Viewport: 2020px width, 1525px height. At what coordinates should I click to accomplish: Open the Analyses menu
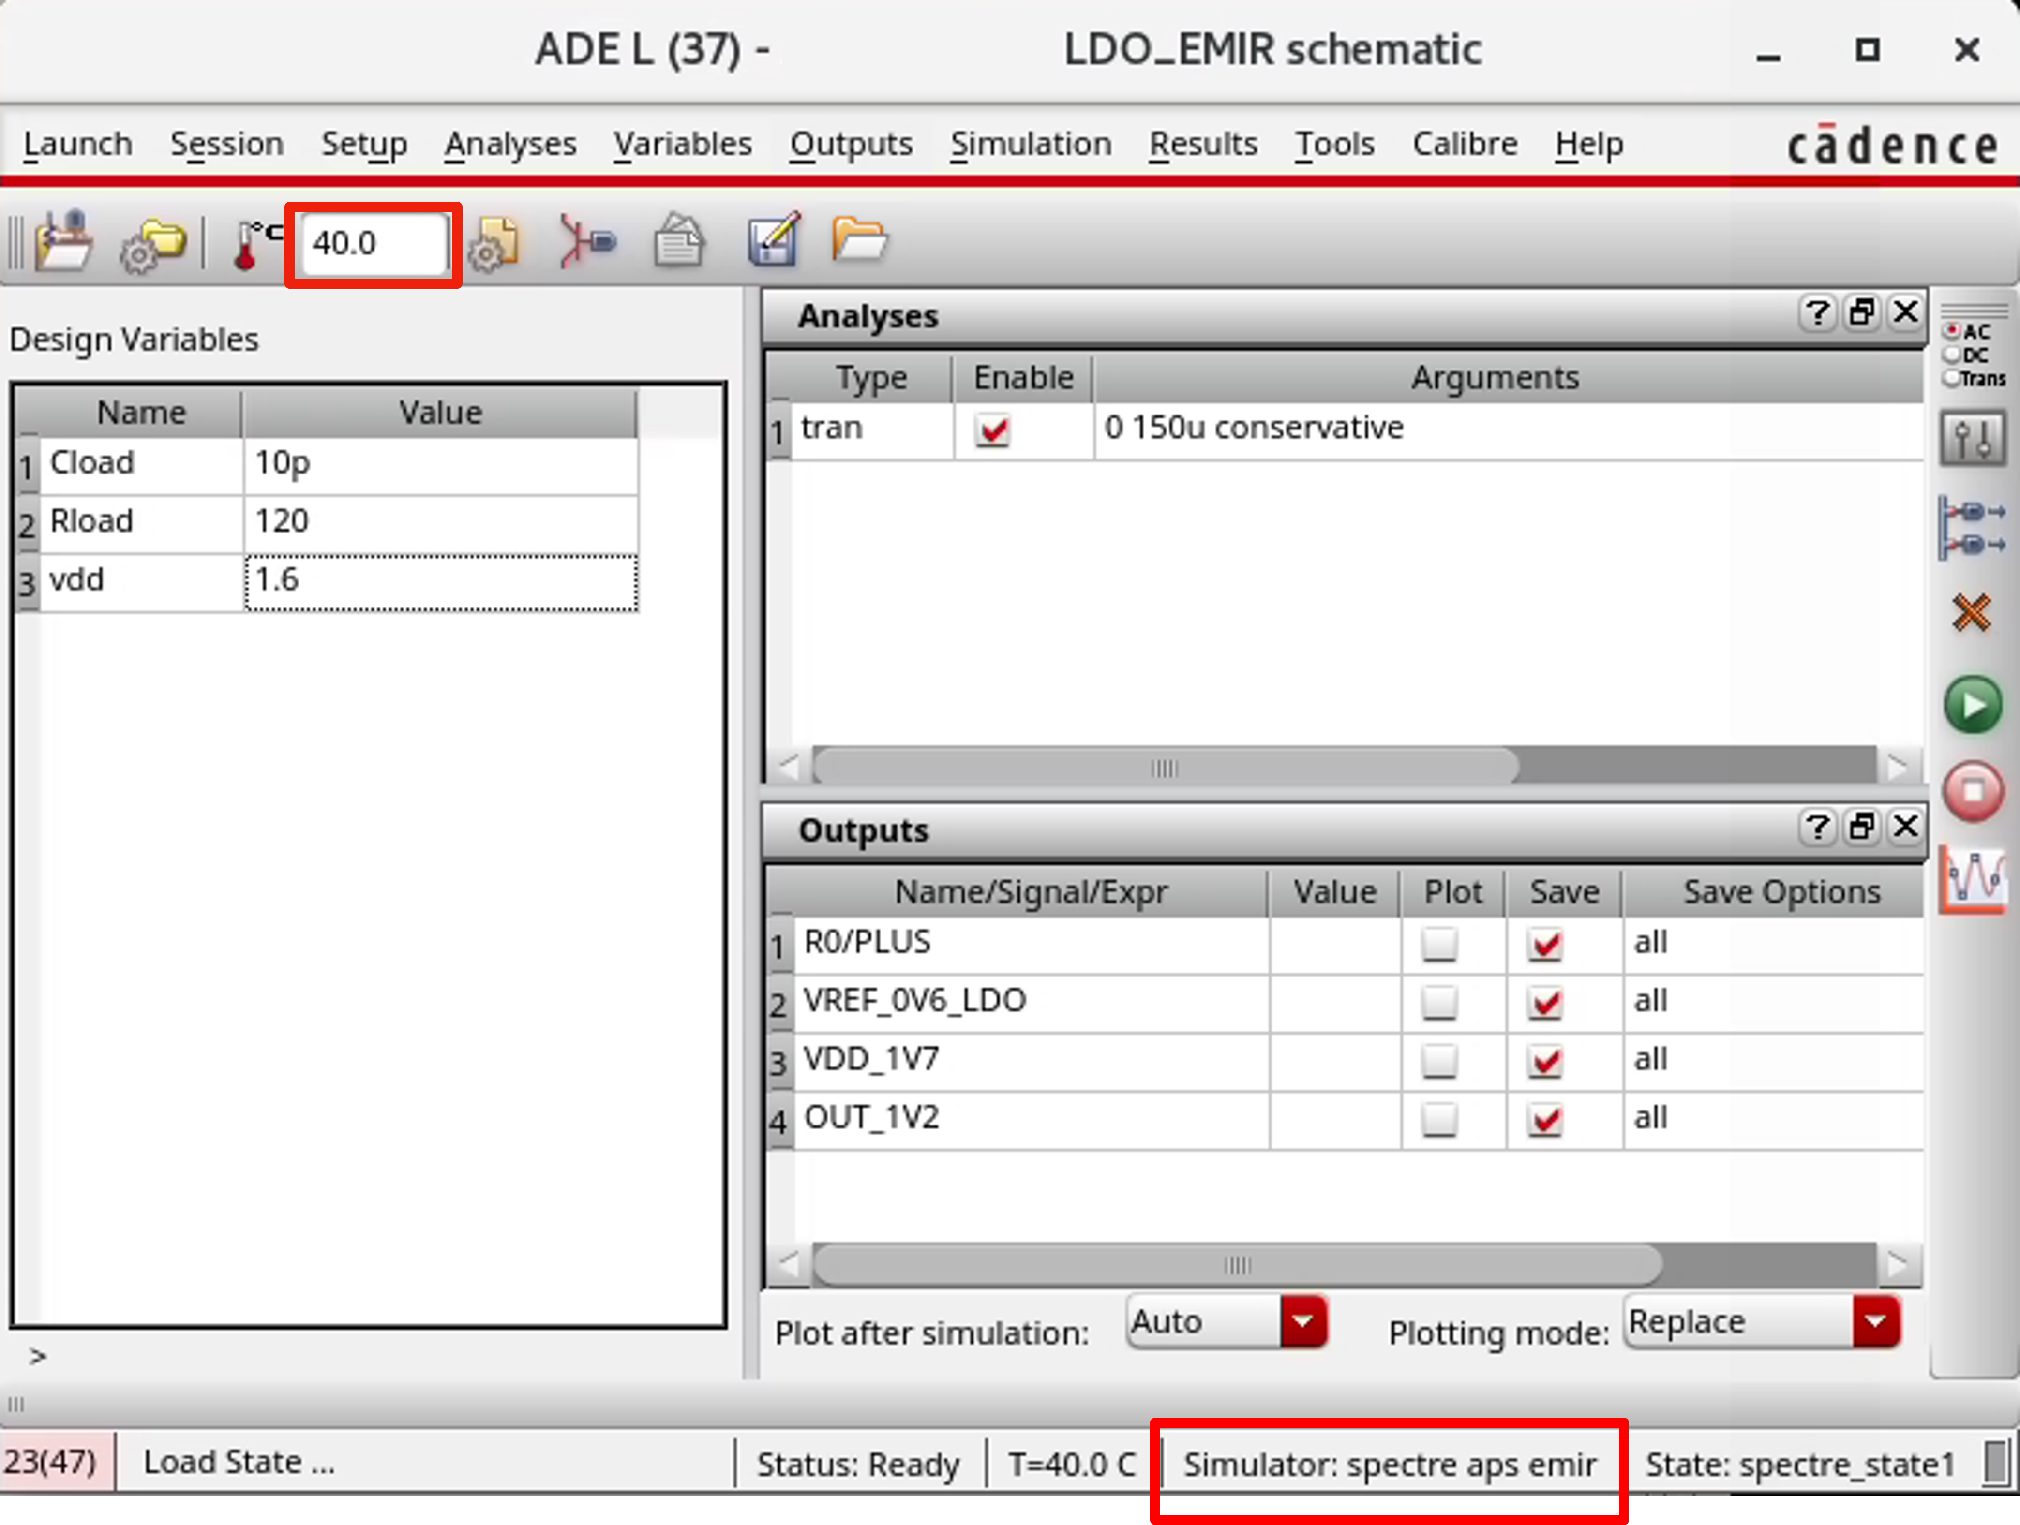point(509,143)
